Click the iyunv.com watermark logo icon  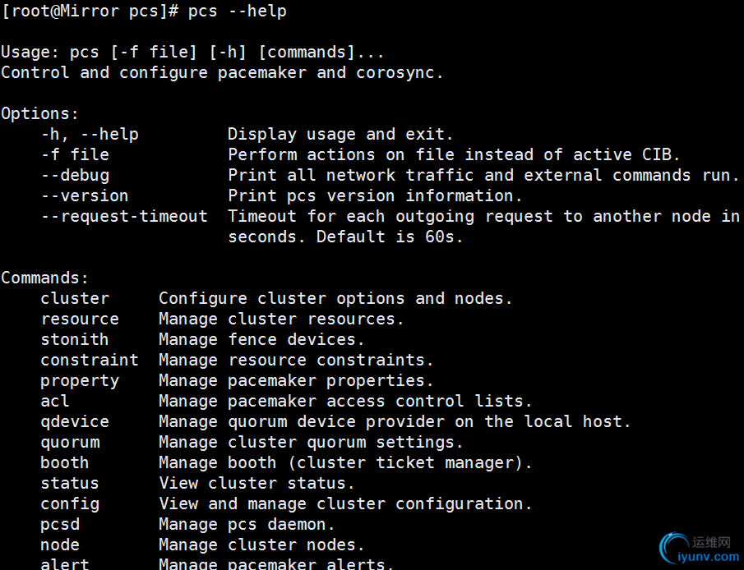[672, 547]
